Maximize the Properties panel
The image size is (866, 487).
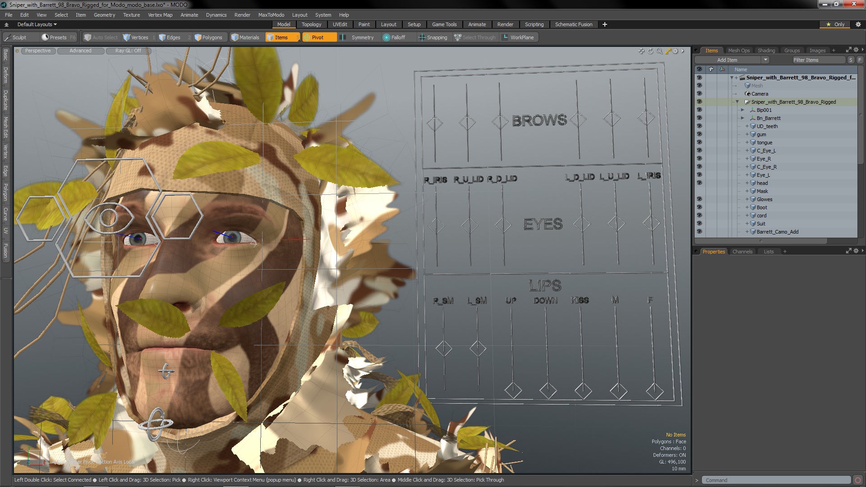coord(848,251)
